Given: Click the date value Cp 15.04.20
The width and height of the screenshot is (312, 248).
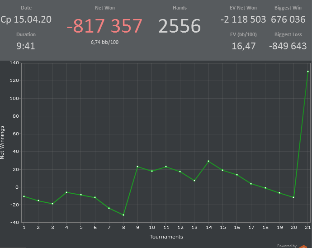Looking at the screenshot, I should pos(26,19).
